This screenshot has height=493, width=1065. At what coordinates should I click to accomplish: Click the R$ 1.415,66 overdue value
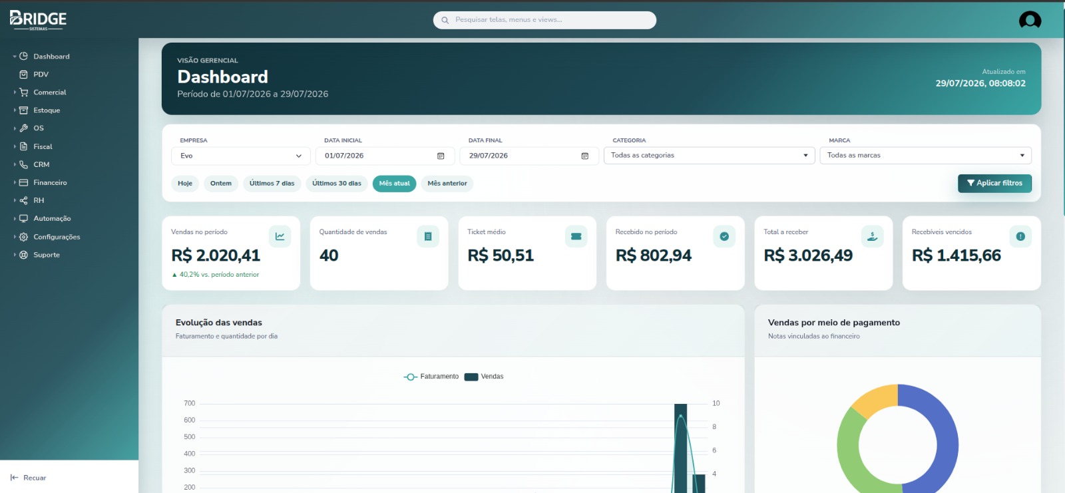[x=957, y=255]
